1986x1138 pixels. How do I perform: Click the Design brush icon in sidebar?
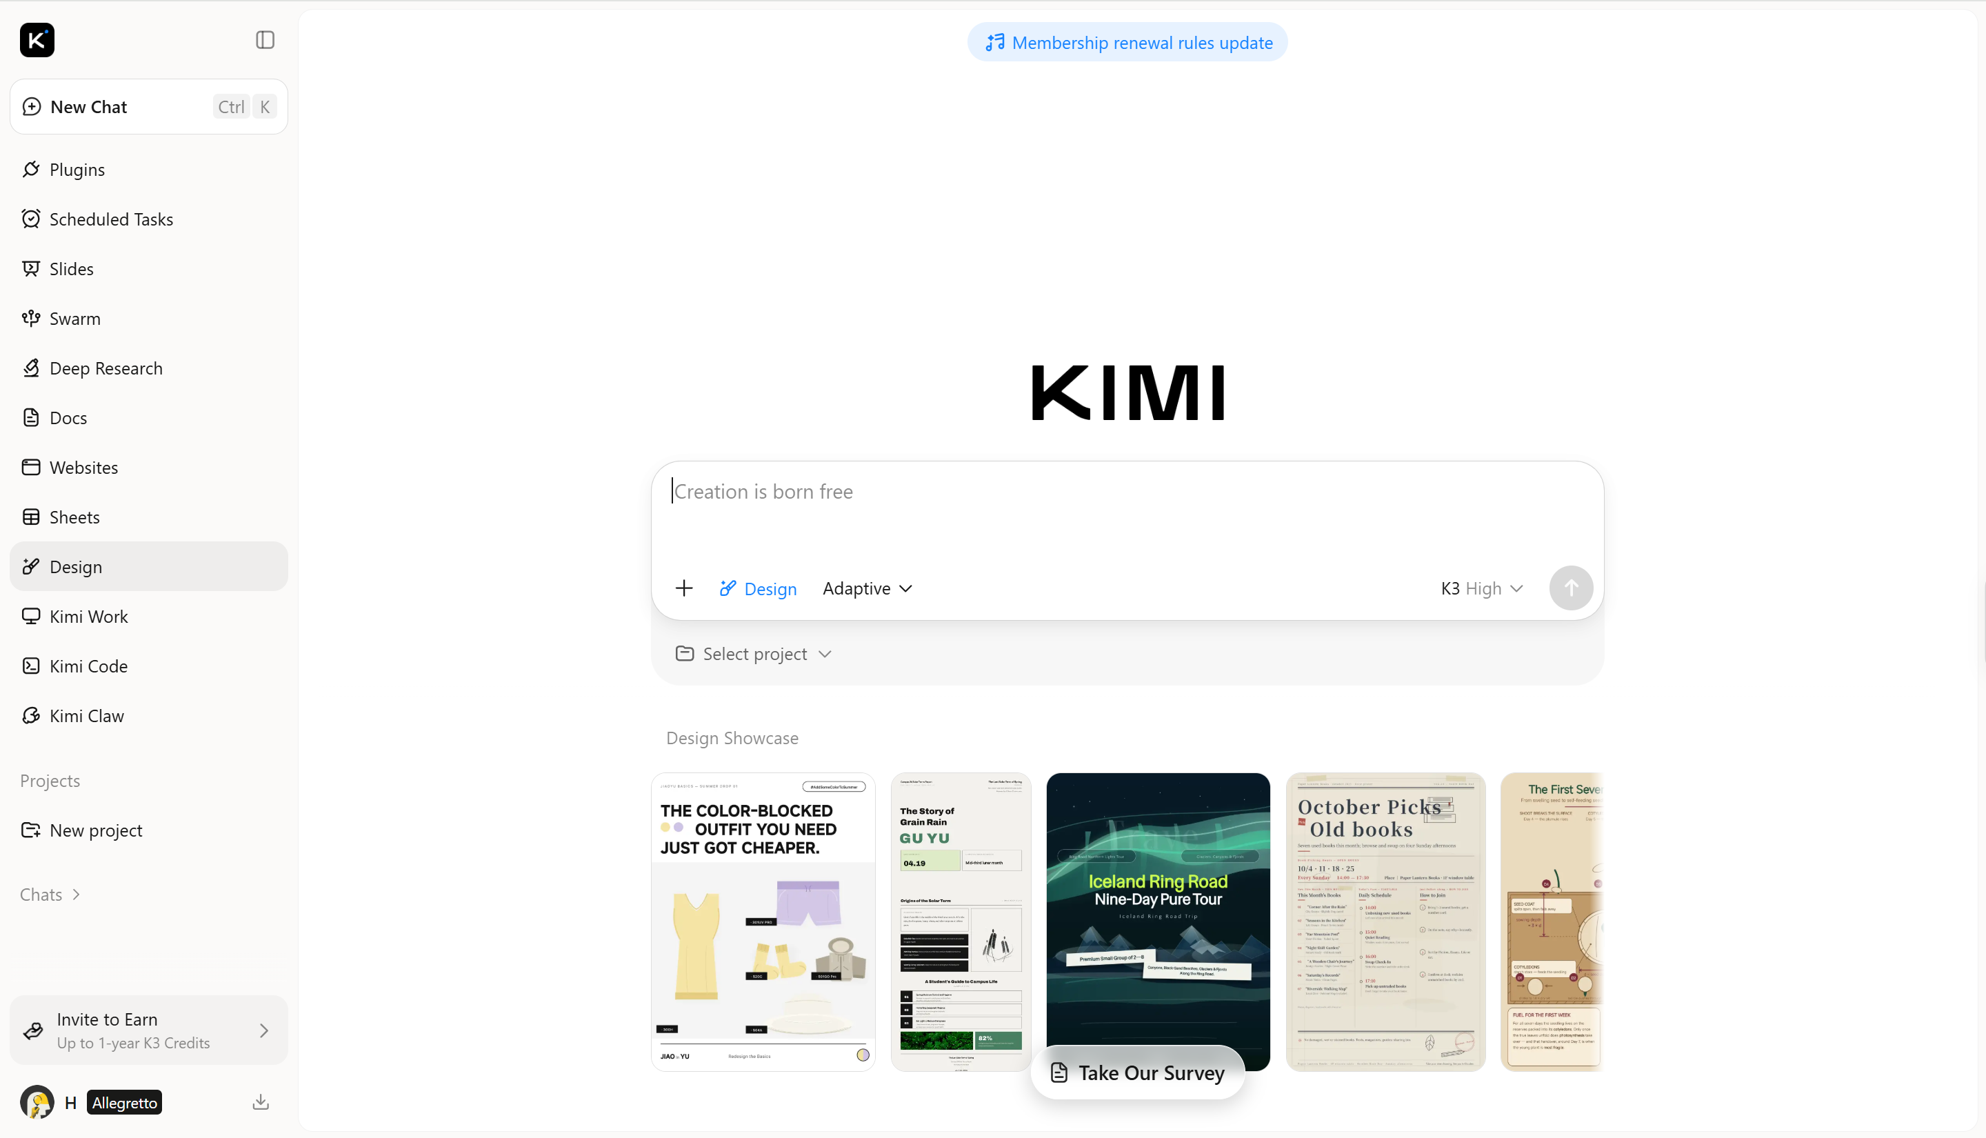[x=31, y=567]
